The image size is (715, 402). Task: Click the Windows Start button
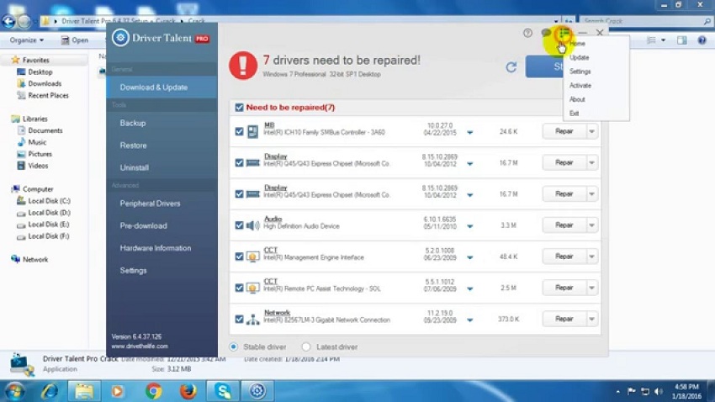point(14,392)
